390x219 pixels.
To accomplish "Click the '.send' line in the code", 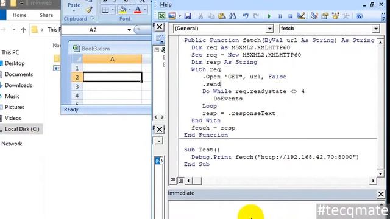I will click(211, 84).
